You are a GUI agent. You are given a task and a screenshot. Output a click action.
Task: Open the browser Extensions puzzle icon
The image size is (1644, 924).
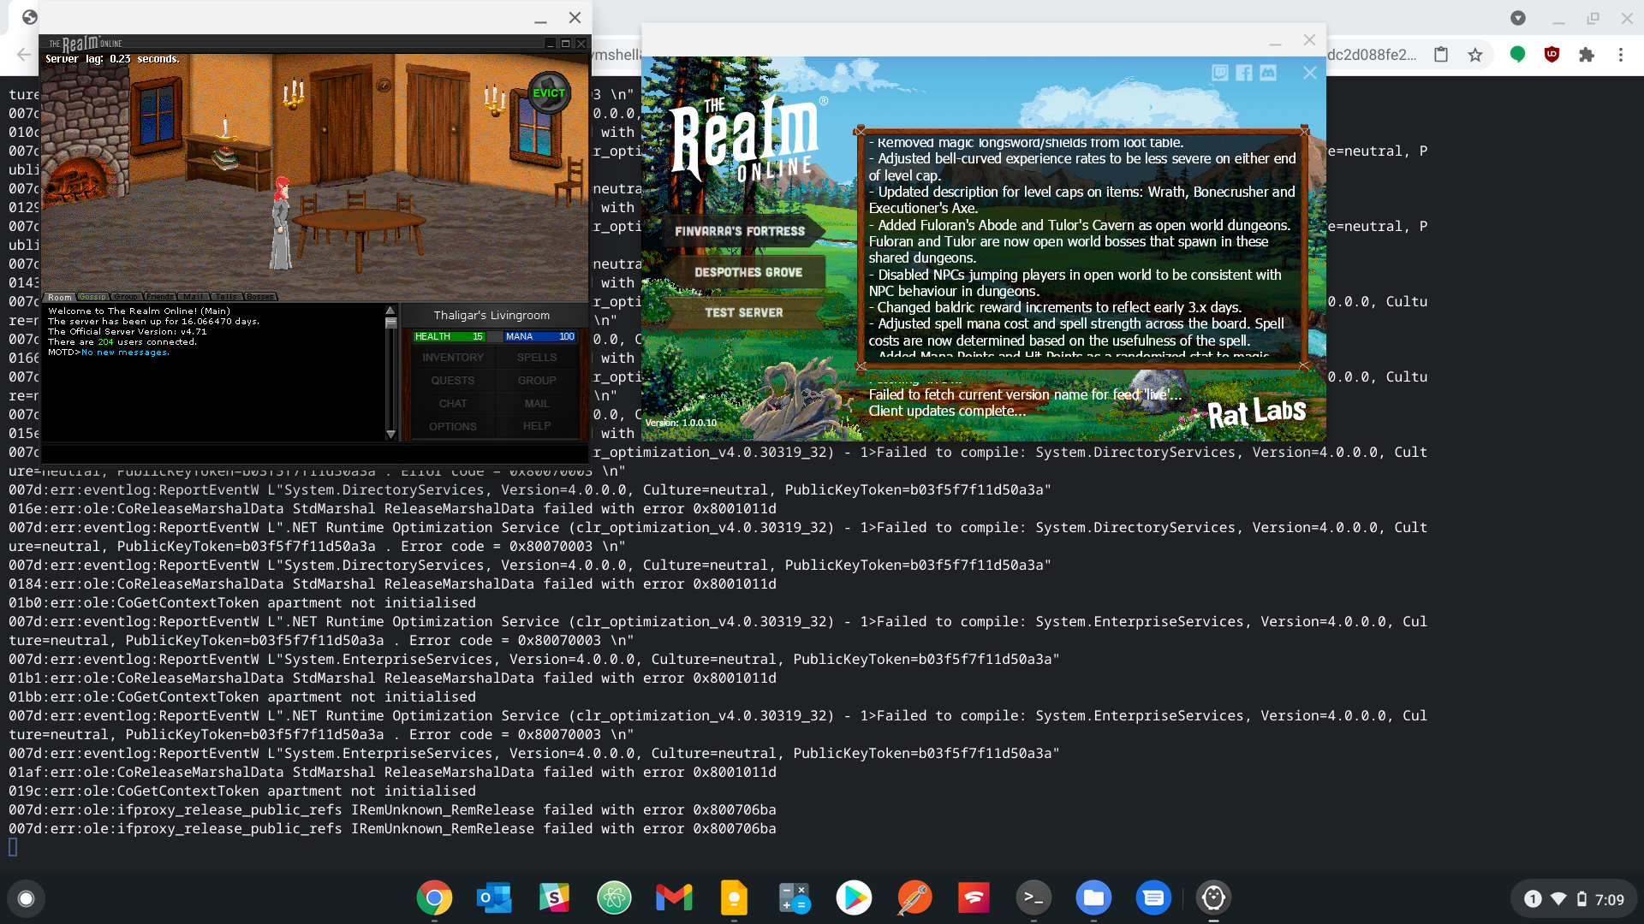1587,55
